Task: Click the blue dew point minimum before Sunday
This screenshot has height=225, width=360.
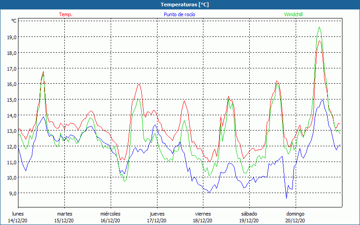Action: pos(286,198)
